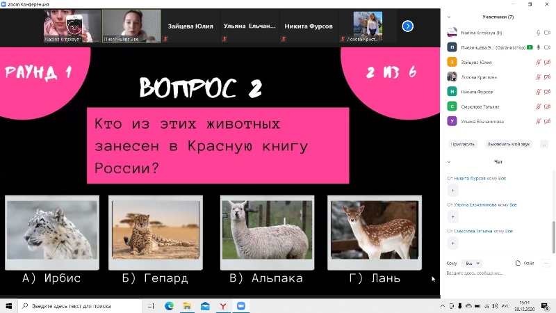The height and width of the screenshot is (313, 556).
Task: Click disabled camera icon for Никита Фурсов
Action: [548, 91]
